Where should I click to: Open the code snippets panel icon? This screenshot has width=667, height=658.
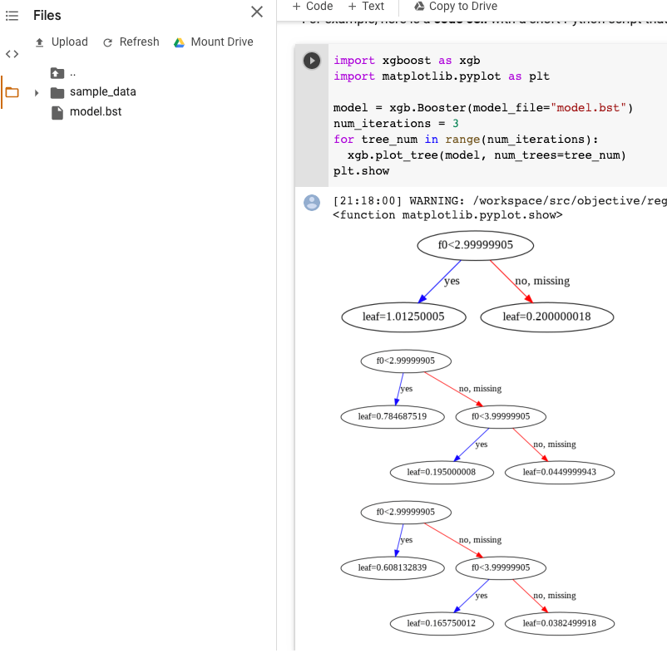pos(12,54)
